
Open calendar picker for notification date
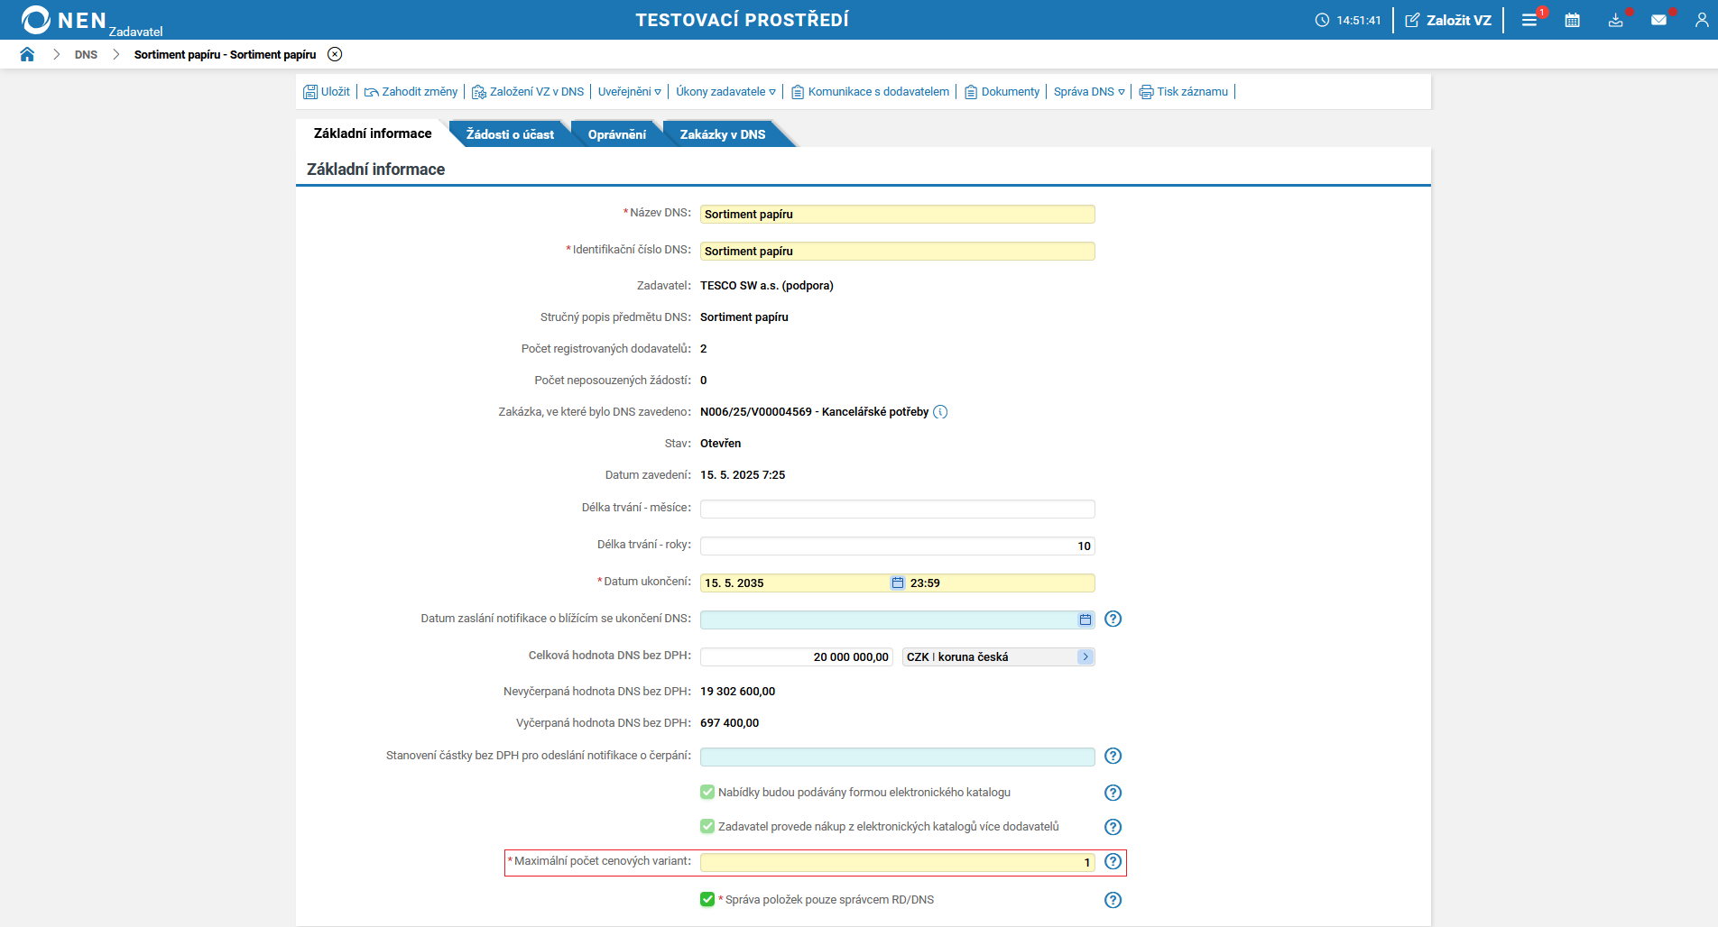[1085, 620]
